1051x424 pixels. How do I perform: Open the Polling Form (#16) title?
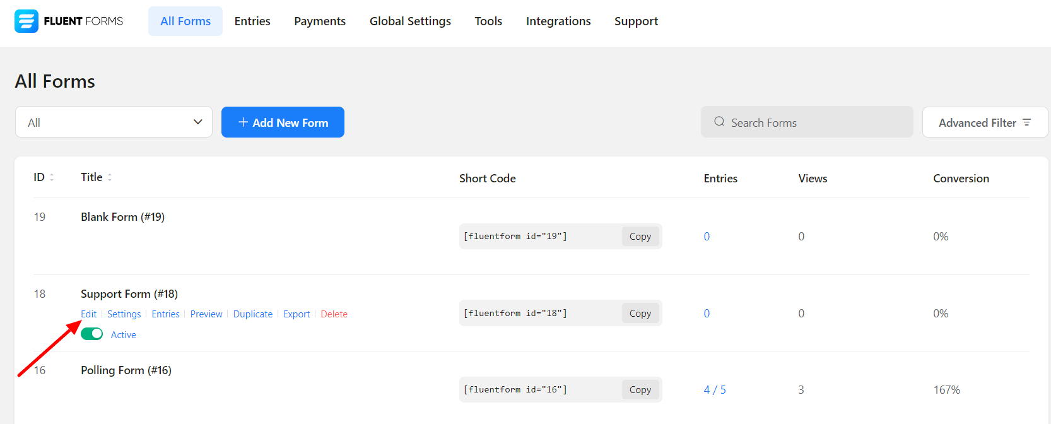click(126, 370)
